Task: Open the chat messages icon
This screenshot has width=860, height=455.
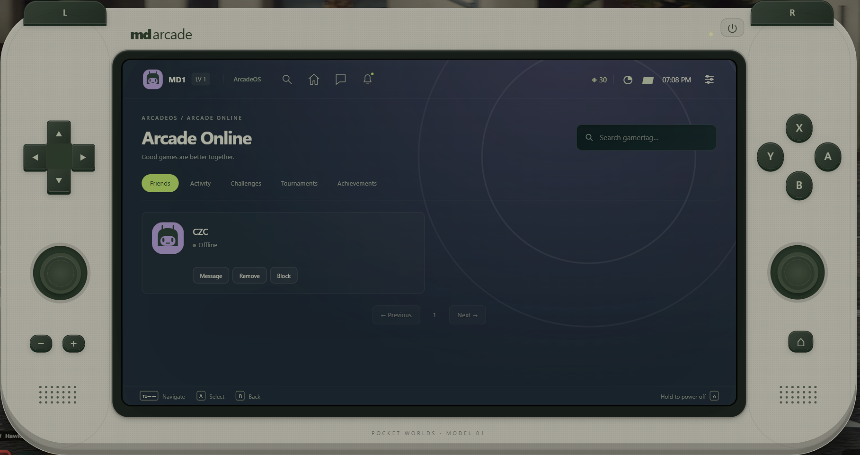Action: click(x=340, y=80)
